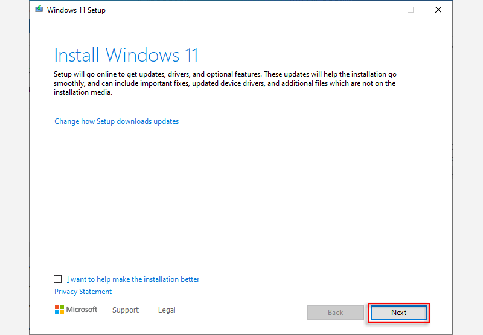This screenshot has height=335, width=483.
Task: Click the Next button
Action: tap(398, 313)
